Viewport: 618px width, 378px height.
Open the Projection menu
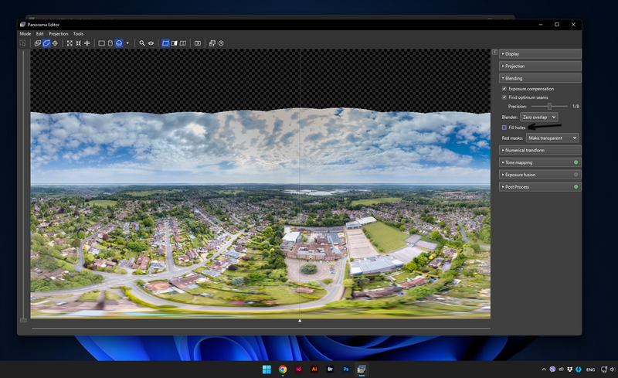pos(59,34)
